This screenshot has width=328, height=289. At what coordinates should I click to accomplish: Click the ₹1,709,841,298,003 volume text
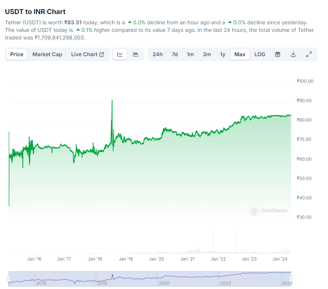tap(60, 38)
